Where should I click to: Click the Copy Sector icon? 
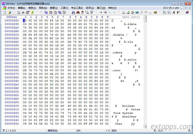(46, 12)
